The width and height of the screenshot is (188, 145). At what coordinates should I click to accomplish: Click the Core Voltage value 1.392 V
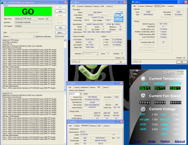(108, 20)
